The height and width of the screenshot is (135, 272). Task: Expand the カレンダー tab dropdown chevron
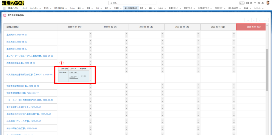click(x=40, y=8)
